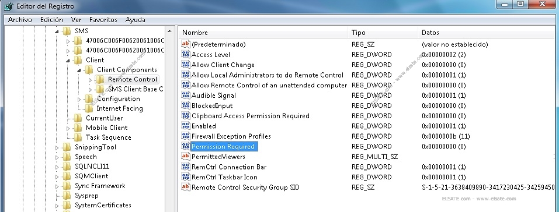559x212 pixels.
Task: Open the Archivo menu
Action: (x=20, y=20)
